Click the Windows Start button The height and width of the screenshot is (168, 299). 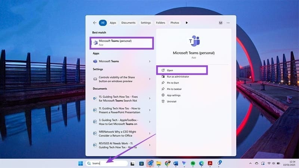tap(81, 164)
